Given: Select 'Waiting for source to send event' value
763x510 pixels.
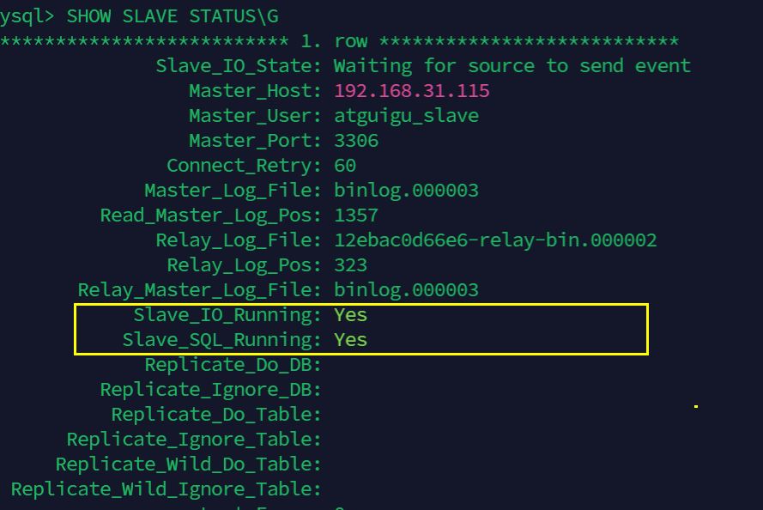Looking at the screenshot, I should [512, 66].
